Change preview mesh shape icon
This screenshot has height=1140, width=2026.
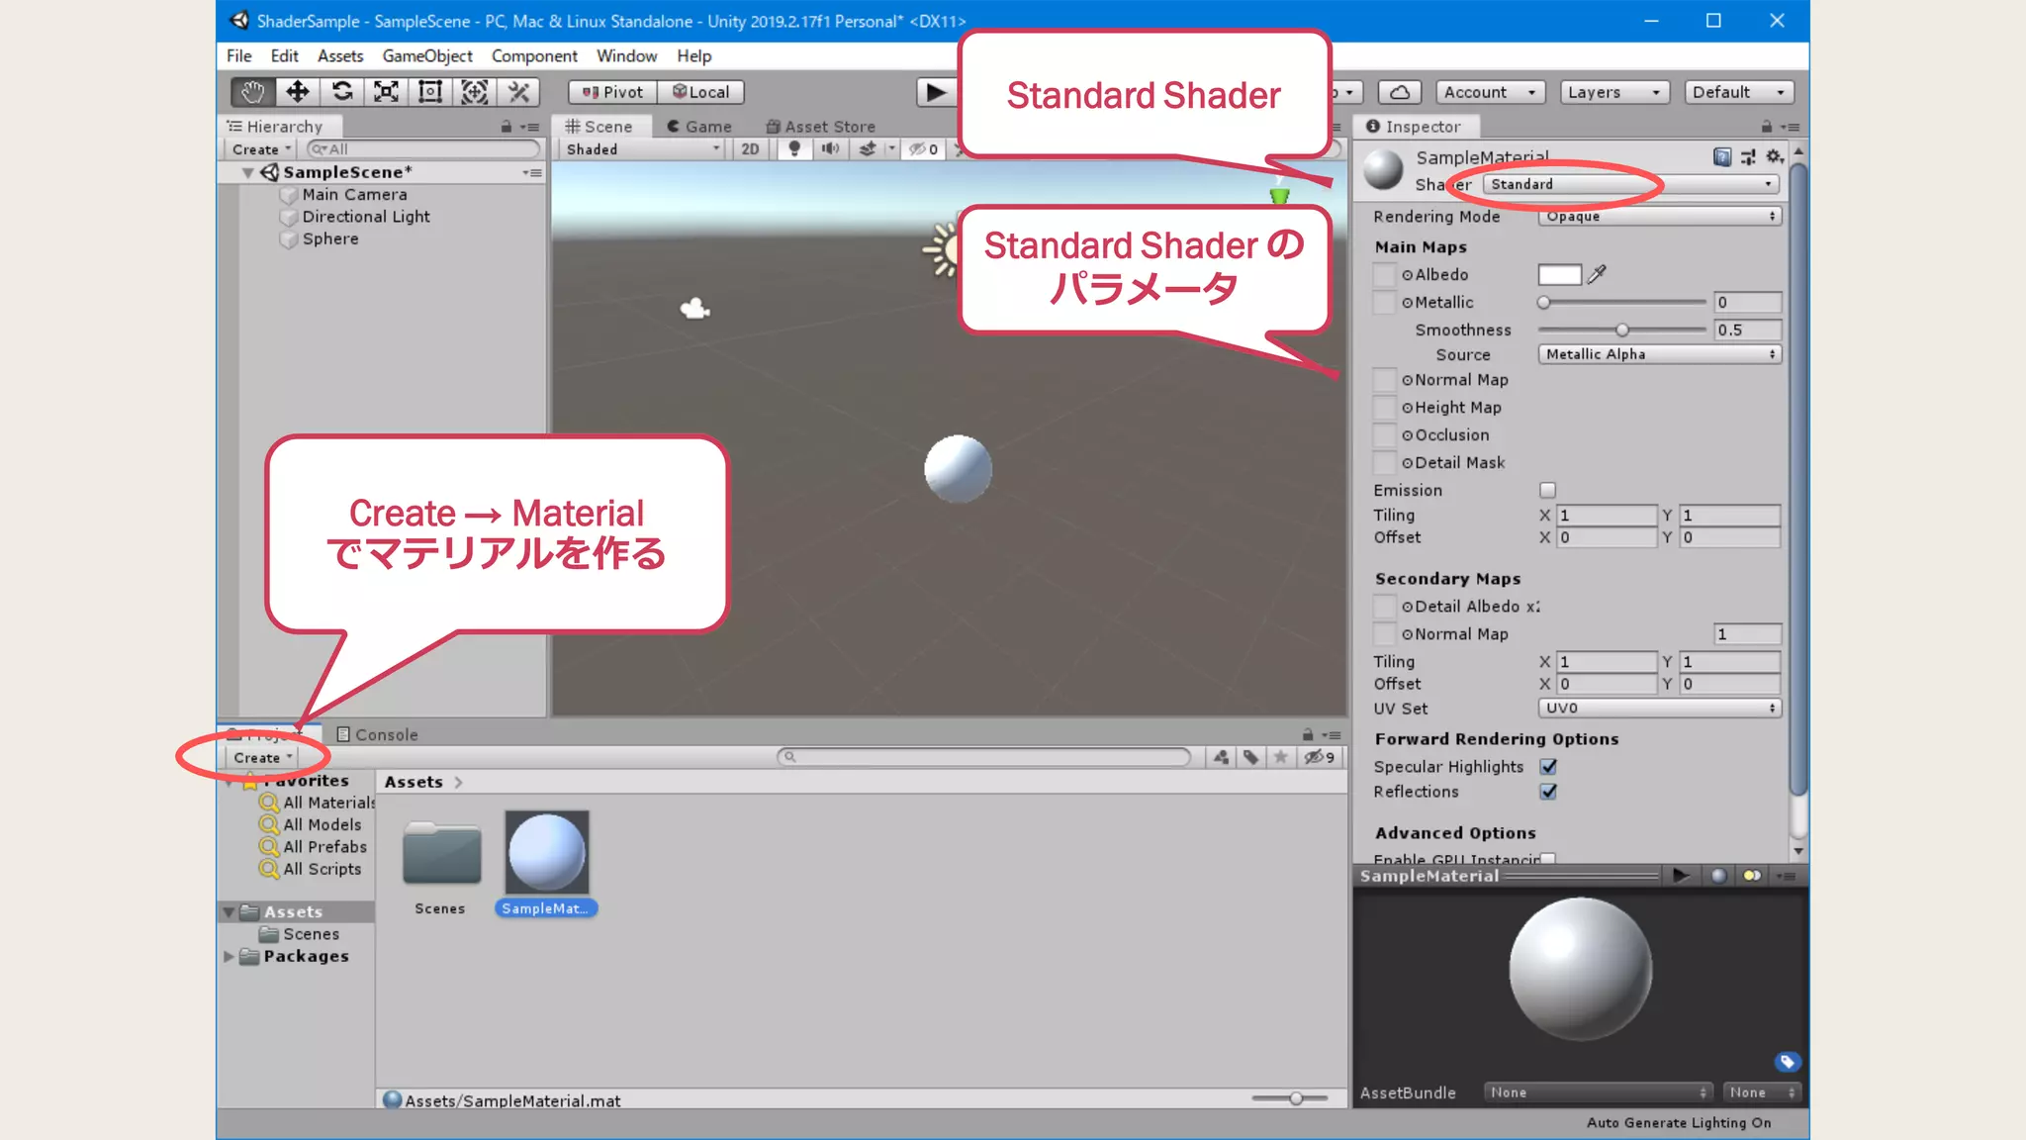pos(1718,875)
